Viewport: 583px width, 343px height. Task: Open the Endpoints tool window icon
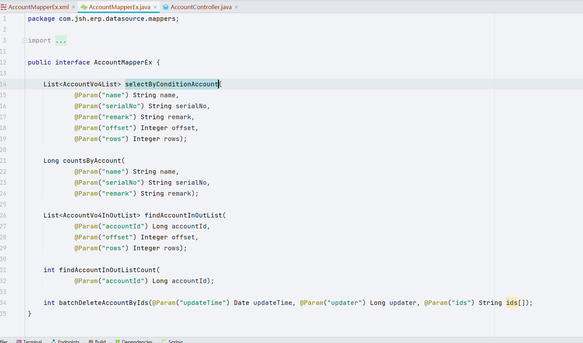[x=54, y=341]
